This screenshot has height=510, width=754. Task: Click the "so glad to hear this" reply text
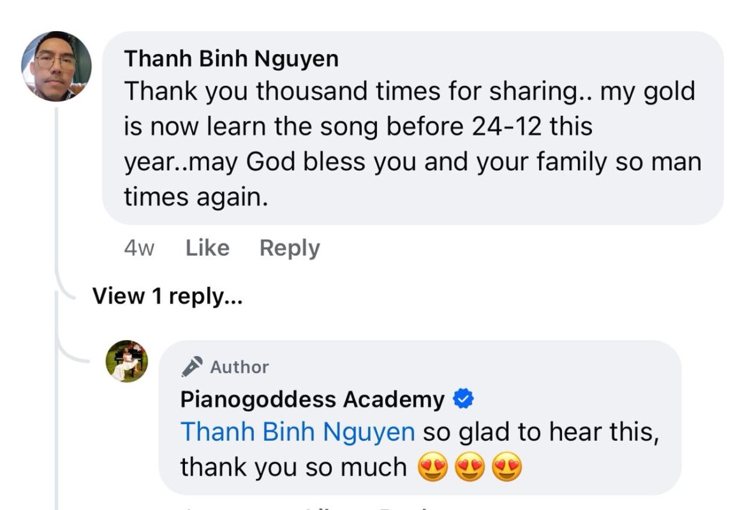[539, 433]
